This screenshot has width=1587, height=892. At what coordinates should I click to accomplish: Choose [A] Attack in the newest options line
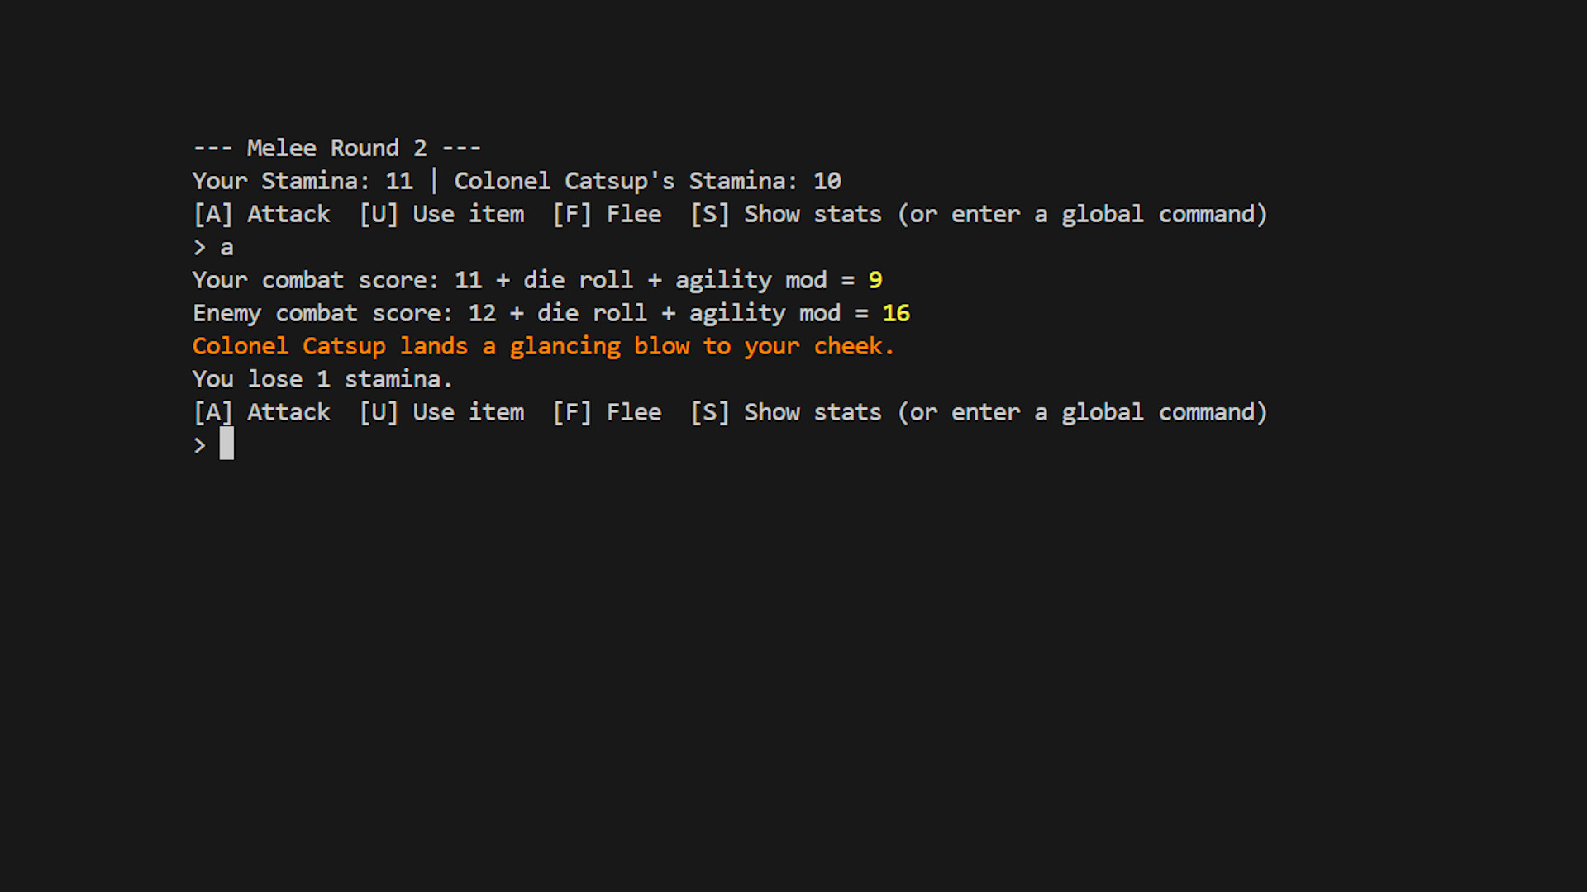[261, 412]
